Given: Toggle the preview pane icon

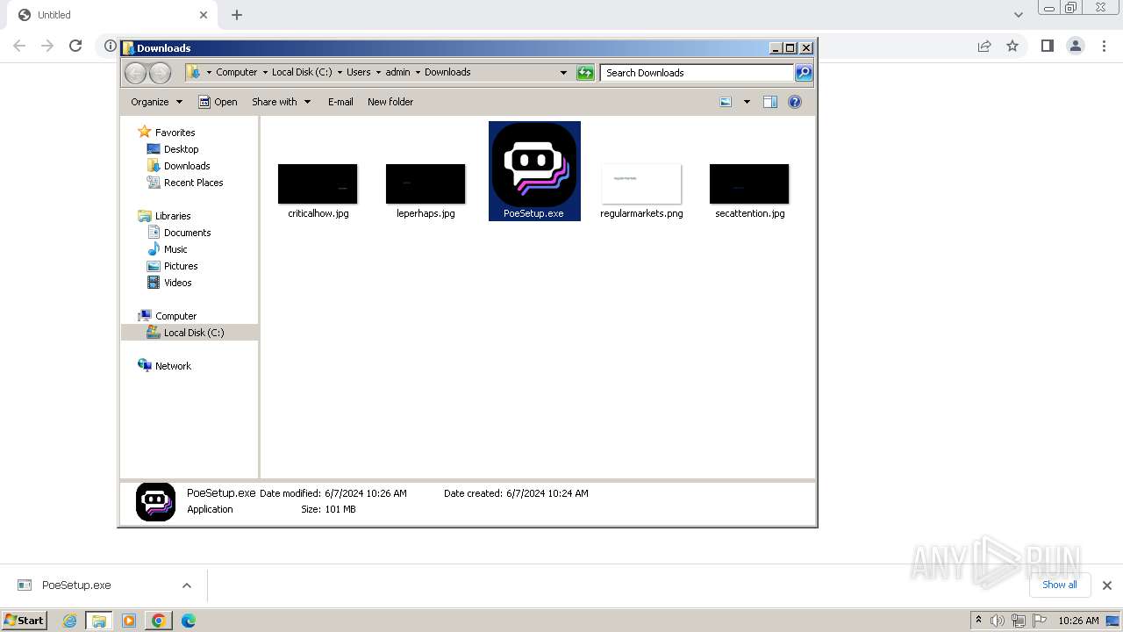Looking at the screenshot, I should pyautogui.click(x=770, y=102).
